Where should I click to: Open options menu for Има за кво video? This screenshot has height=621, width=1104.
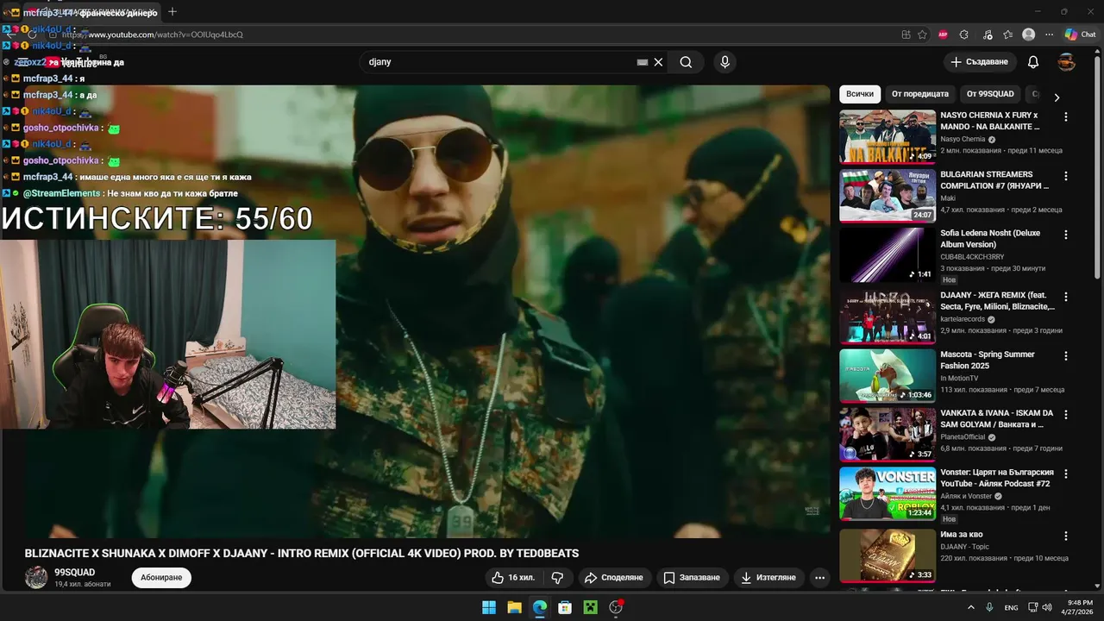pos(1066,536)
